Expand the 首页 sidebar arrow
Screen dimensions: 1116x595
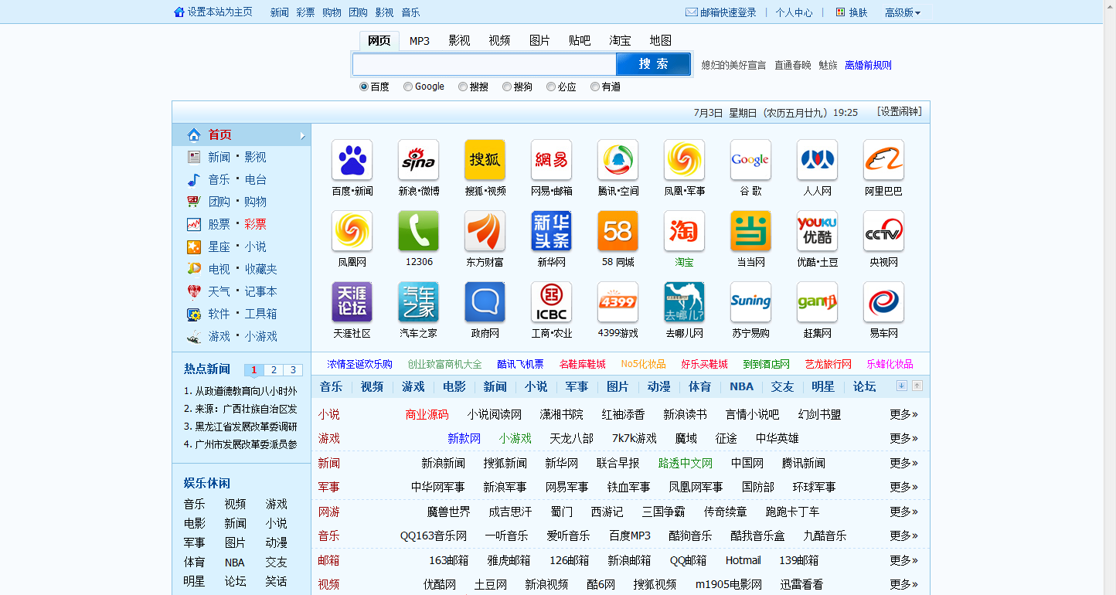pos(303,136)
